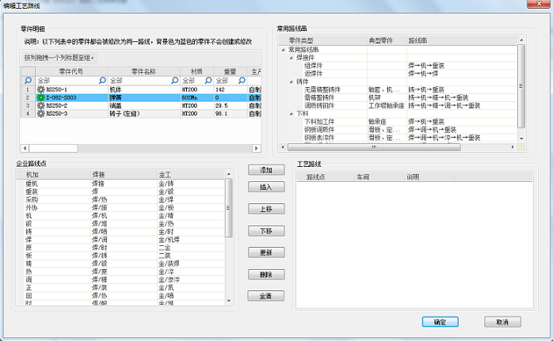Click the search icon in the row-number filter cell
This screenshot has width=553, height=341.
pyautogui.click(x=28, y=81)
